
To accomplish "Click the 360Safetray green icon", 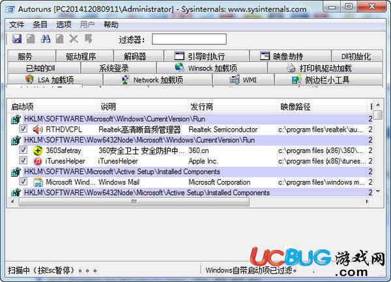I will point(38,150).
